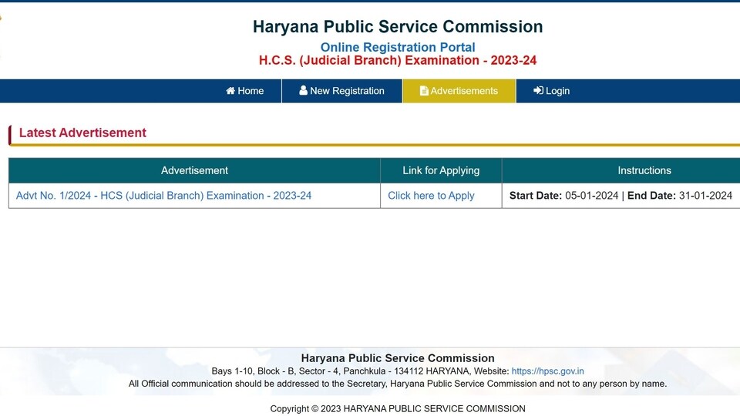Click the Link for Applying column header
This screenshot has width=740, height=416.
point(441,170)
